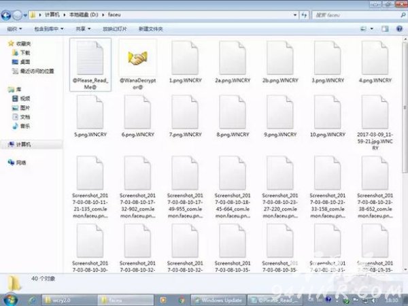Select file 10.png.WNCRY

click(x=328, y=116)
